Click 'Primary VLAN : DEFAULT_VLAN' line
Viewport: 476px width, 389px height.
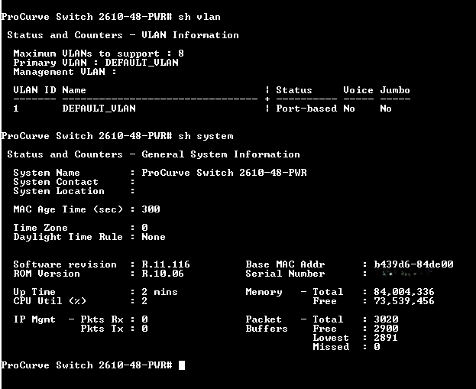96,63
